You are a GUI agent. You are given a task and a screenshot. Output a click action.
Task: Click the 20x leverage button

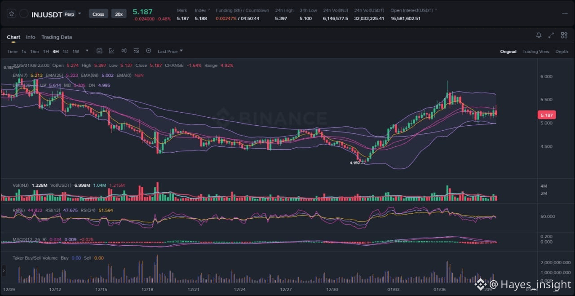pos(119,14)
